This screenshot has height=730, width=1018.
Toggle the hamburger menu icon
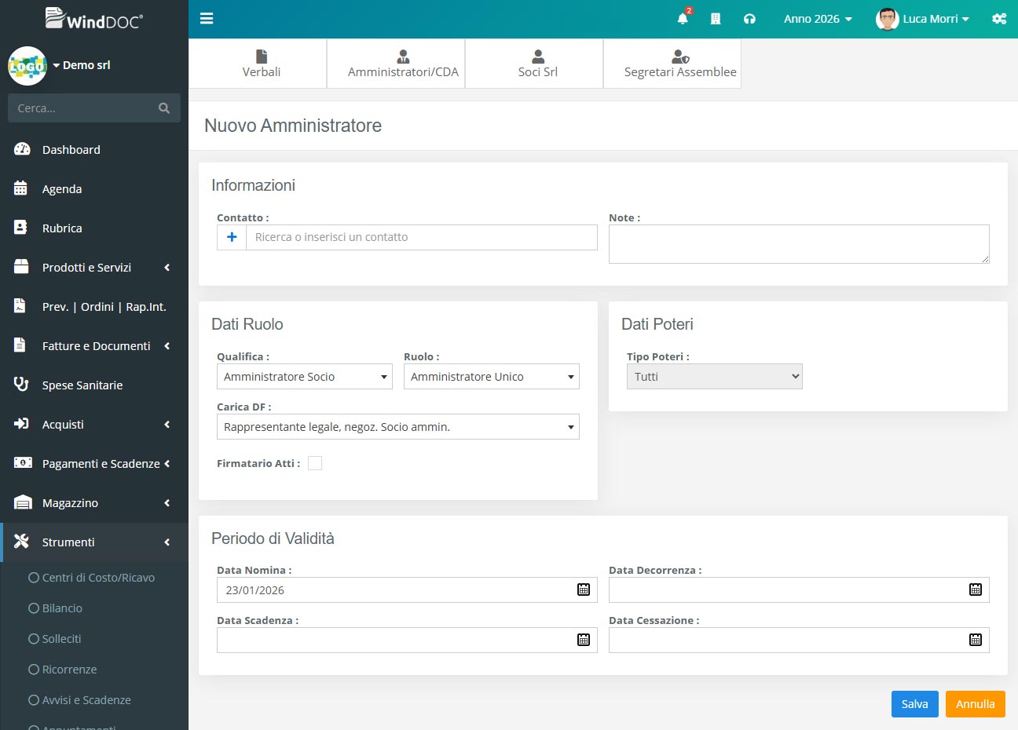point(207,19)
